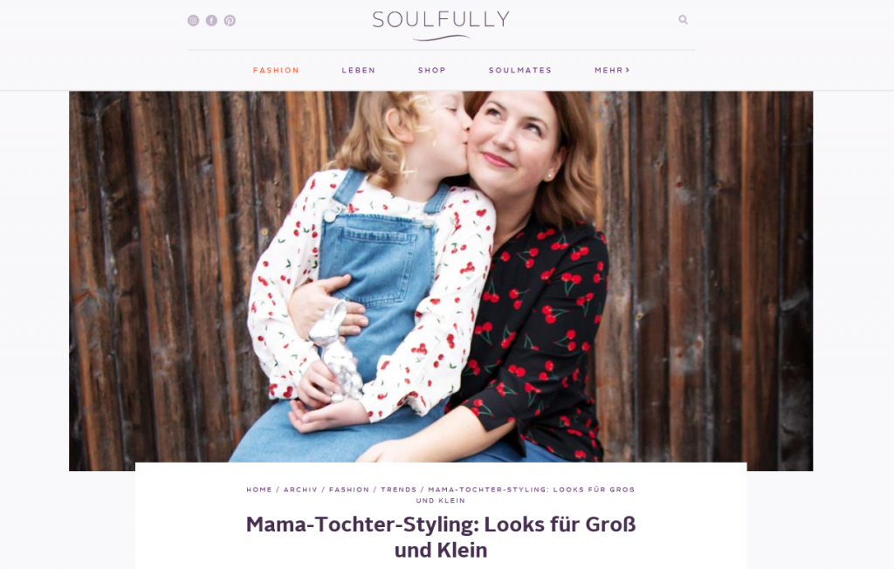The width and height of the screenshot is (894, 569).
Task: Click the swoosh under the Soulfully wordmark
Action: point(441,38)
